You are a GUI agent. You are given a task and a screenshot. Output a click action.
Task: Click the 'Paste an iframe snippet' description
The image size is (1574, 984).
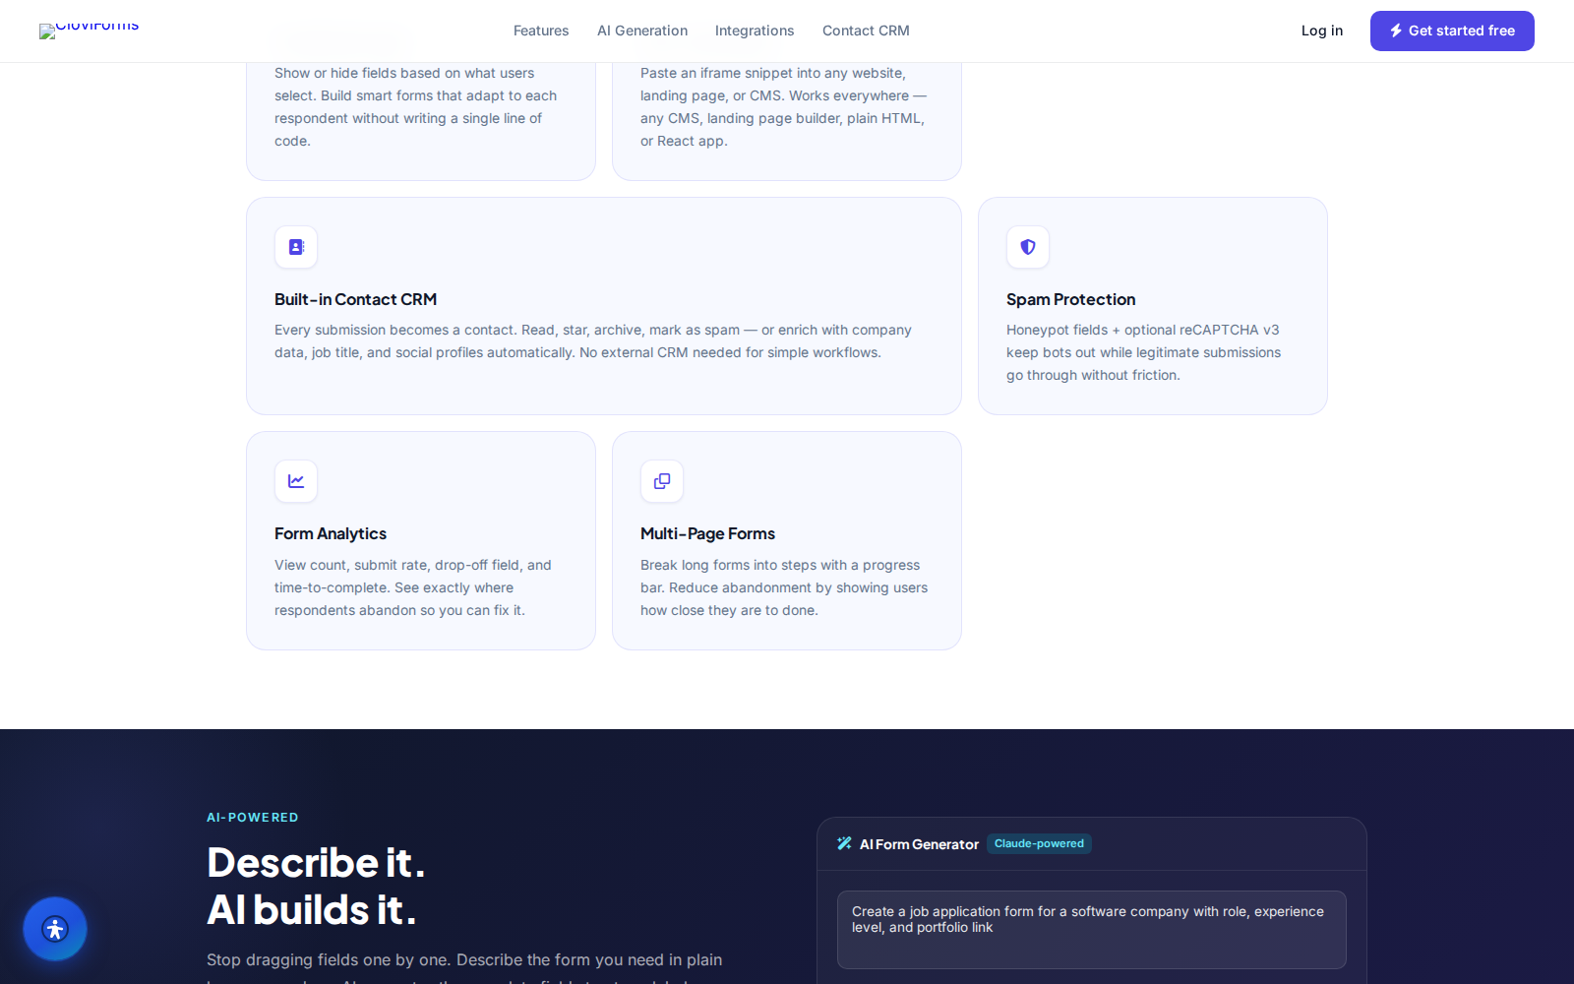(784, 106)
